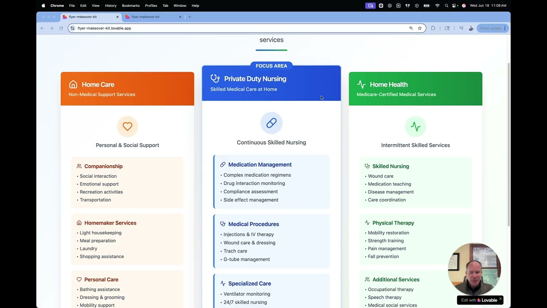Image resolution: width=547 pixels, height=308 pixels.
Task: Open the Chrome profile avatar
Action: (x=471, y=28)
